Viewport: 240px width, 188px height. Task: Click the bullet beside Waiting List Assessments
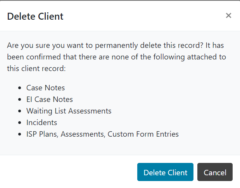[19, 111]
